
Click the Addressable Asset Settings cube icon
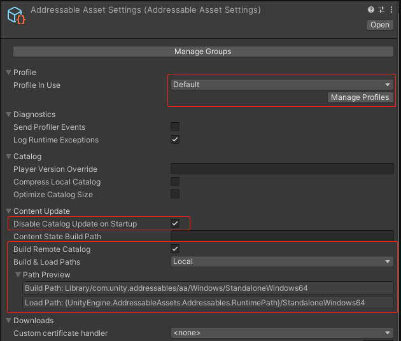click(x=16, y=15)
